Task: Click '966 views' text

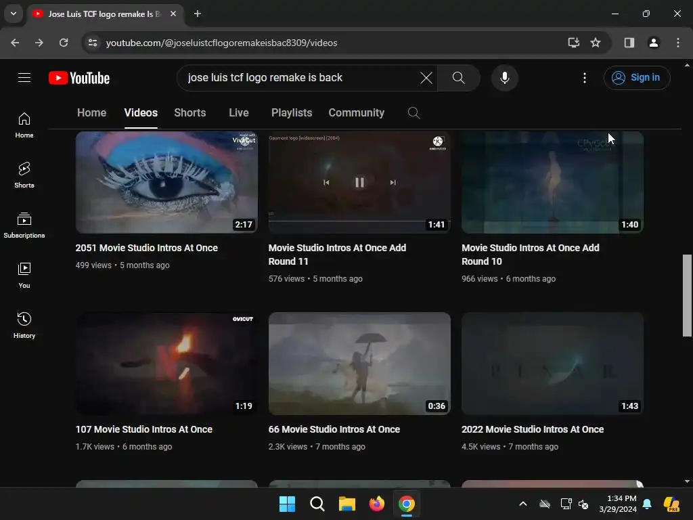Action: pyautogui.click(x=480, y=279)
